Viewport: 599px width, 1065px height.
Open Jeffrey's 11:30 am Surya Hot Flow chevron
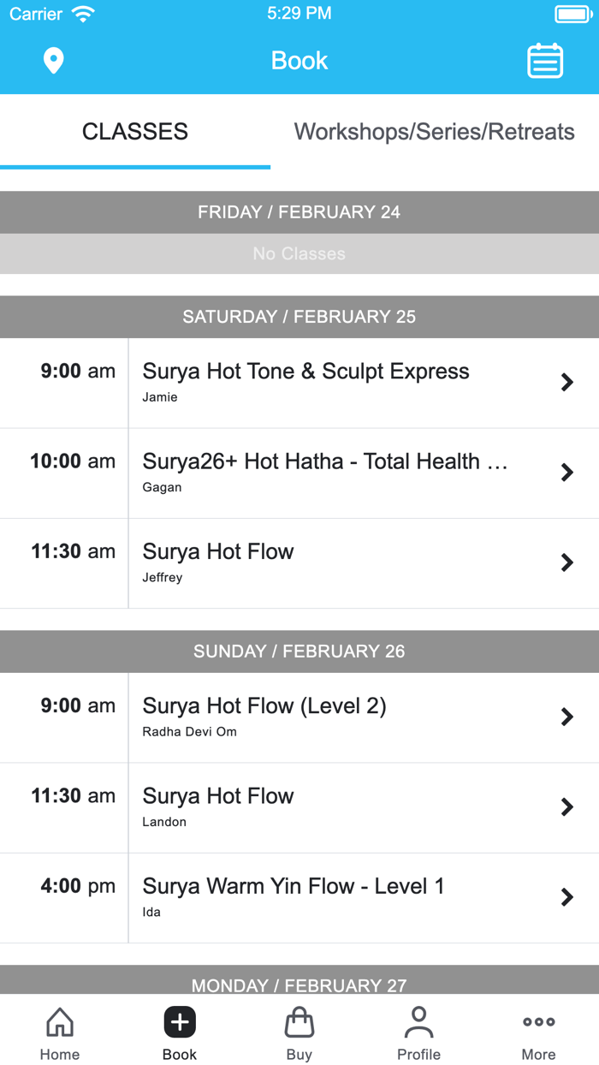567,562
